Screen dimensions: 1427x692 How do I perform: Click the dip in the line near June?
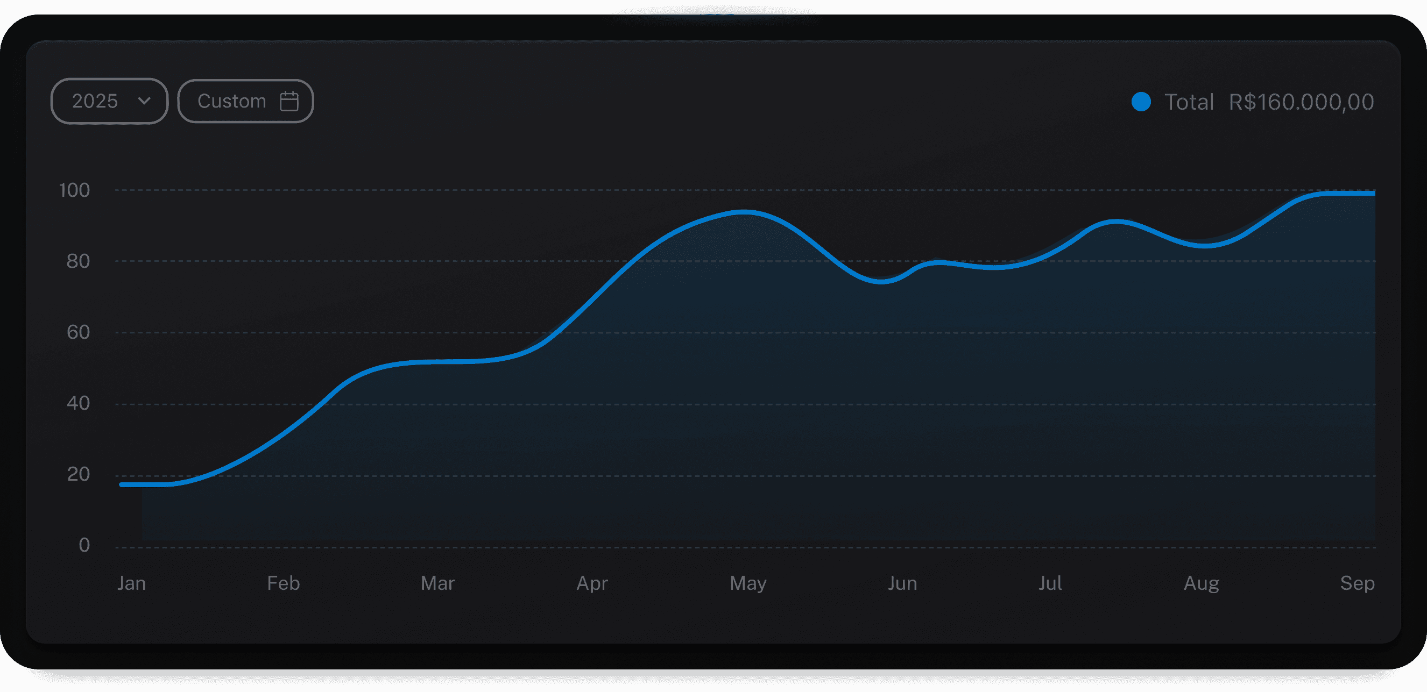[x=881, y=284]
